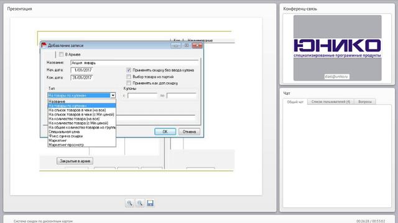Click the elapsed time counter at bottom right
Viewport: 398px width, 223px height.
371,221
